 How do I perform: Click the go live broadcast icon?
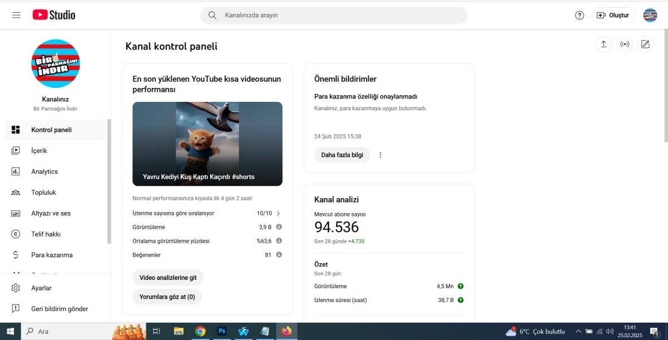[625, 45]
